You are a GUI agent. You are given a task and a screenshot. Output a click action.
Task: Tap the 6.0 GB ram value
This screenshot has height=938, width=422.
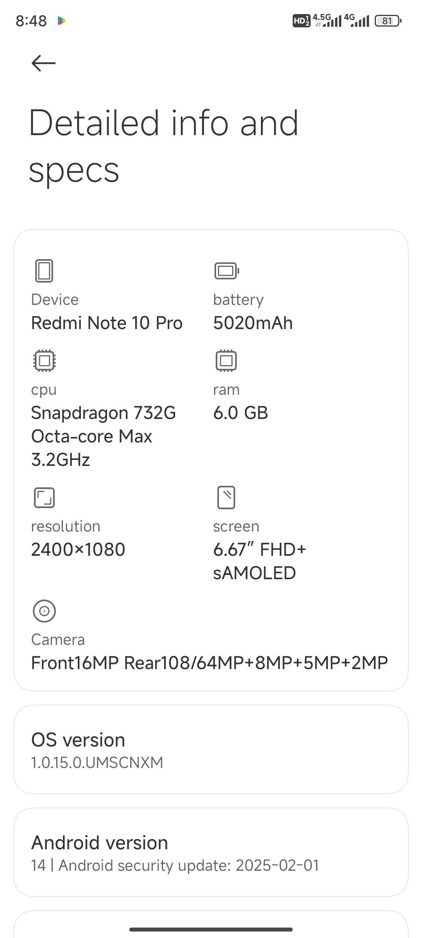click(240, 413)
